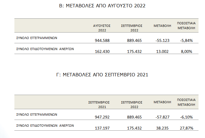Click ΜΕΤΑΒΟΛΗ header in the first table
Image resolution: width=205 pixels, height=138 pixels.
162,26
